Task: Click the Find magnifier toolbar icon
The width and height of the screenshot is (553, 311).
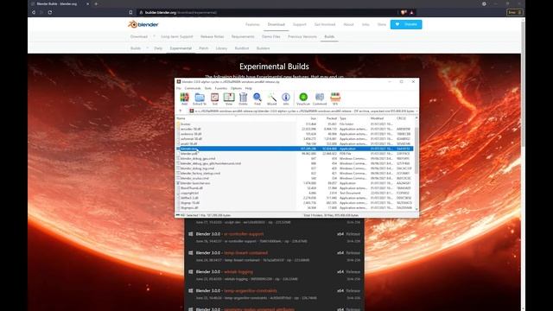Action: tap(257, 98)
